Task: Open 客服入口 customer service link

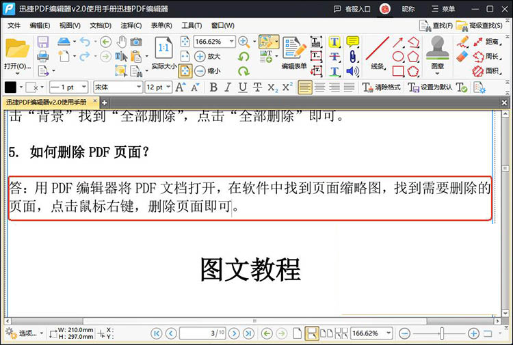Action: point(352,9)
